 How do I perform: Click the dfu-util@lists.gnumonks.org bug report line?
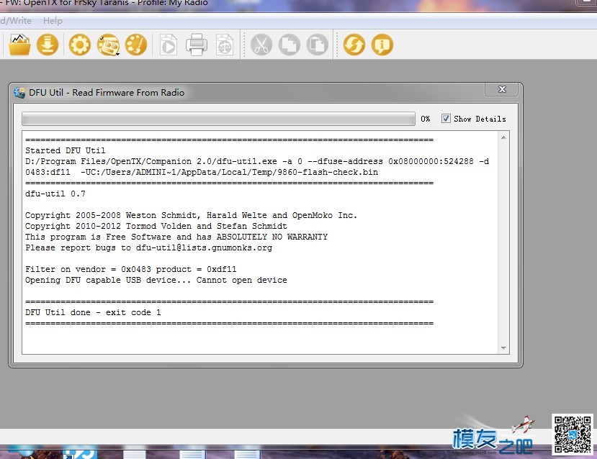[148, 248]
